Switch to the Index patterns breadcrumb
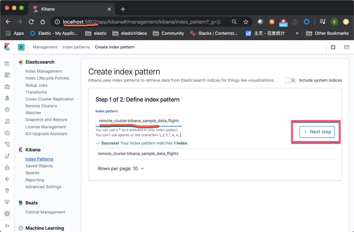Viewport: 354px width, 232px height. click(x=76, y=47)
